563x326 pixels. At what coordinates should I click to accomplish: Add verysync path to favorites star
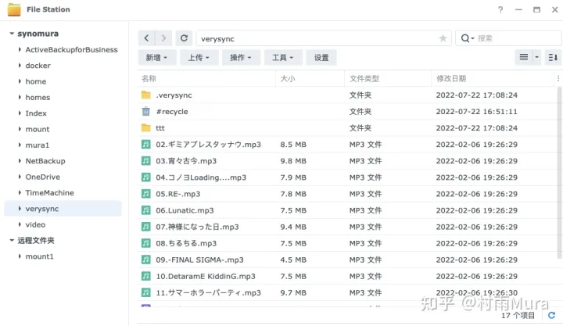pos(443,38)
